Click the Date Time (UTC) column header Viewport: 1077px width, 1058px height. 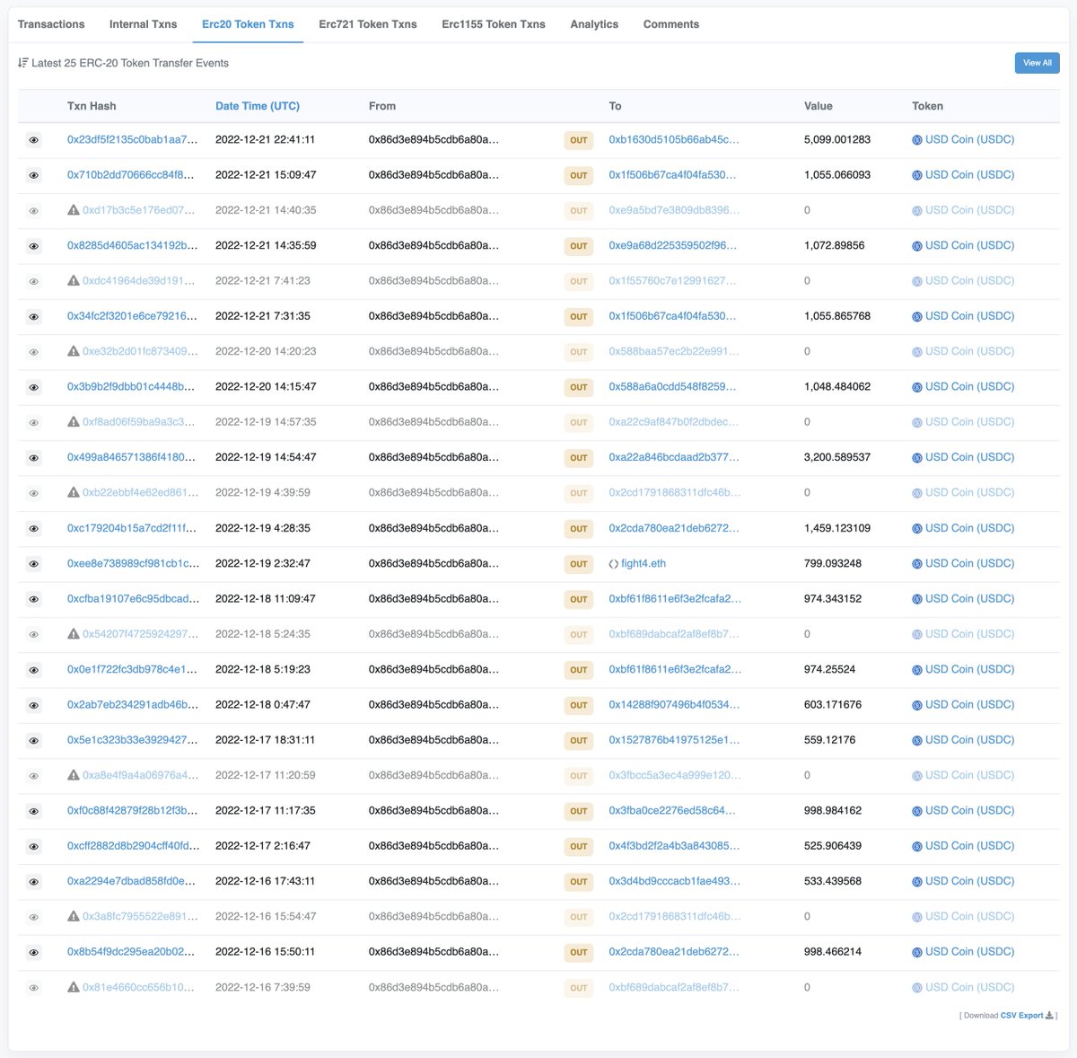(258, 106)
